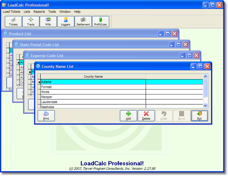Screen dimensions: 228x176
Task: Click the Save button in County Name List
Action: (x=181, y=116)
